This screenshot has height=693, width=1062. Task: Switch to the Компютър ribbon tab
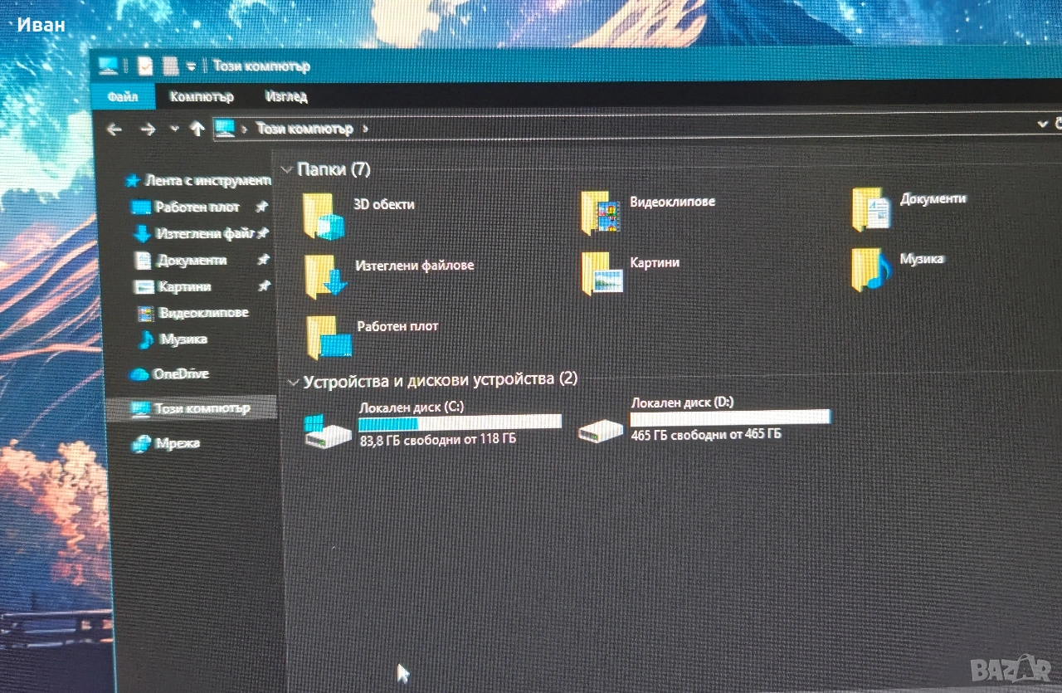[202, 96]
